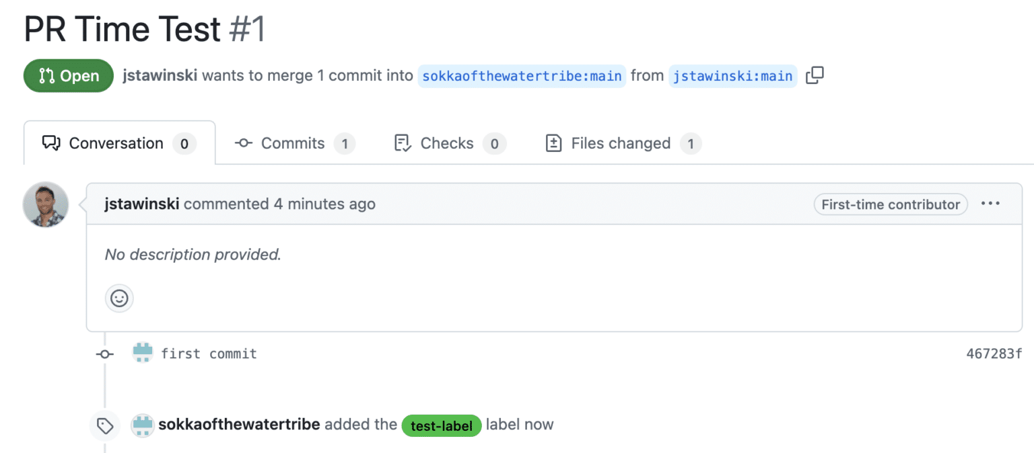Copy branch info using the clipboard icon
This screenshot has width=1034, height=453.
tap(814, 75)
